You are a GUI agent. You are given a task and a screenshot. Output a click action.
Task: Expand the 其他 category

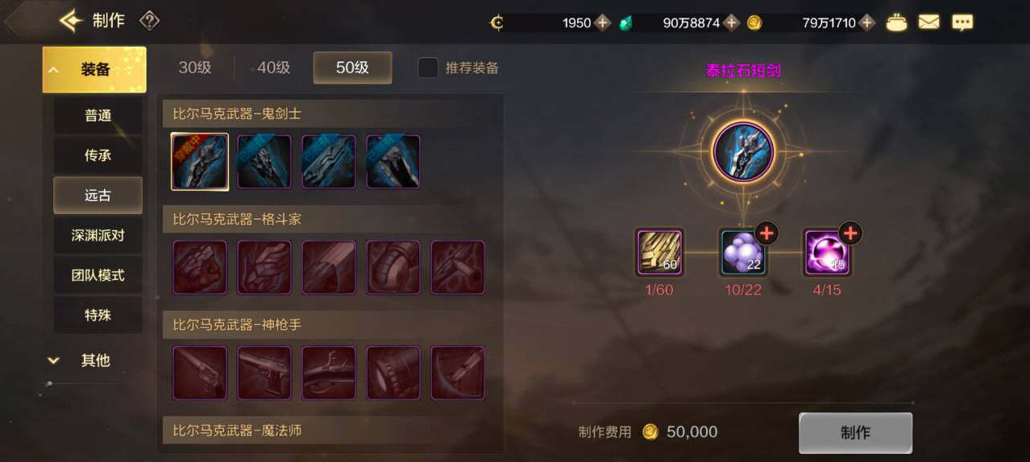point(94,361)
